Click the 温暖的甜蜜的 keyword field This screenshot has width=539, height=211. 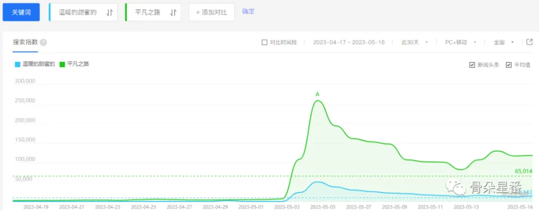[84, 12]
